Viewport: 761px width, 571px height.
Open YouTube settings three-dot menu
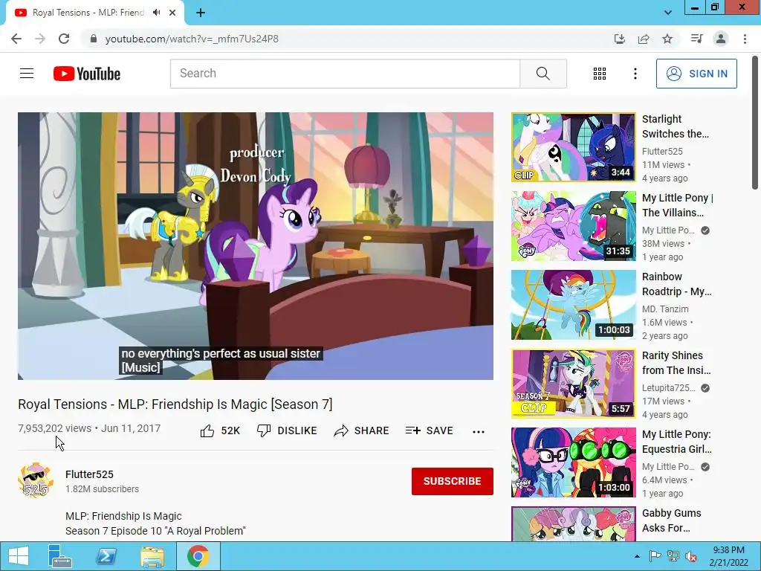[x=635, y=74]
